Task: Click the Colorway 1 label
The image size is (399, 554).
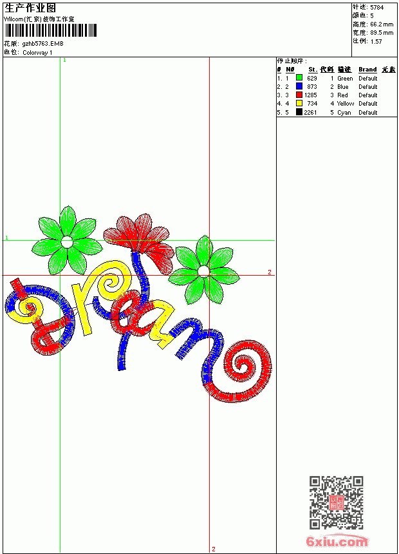Action: (37, 53)
